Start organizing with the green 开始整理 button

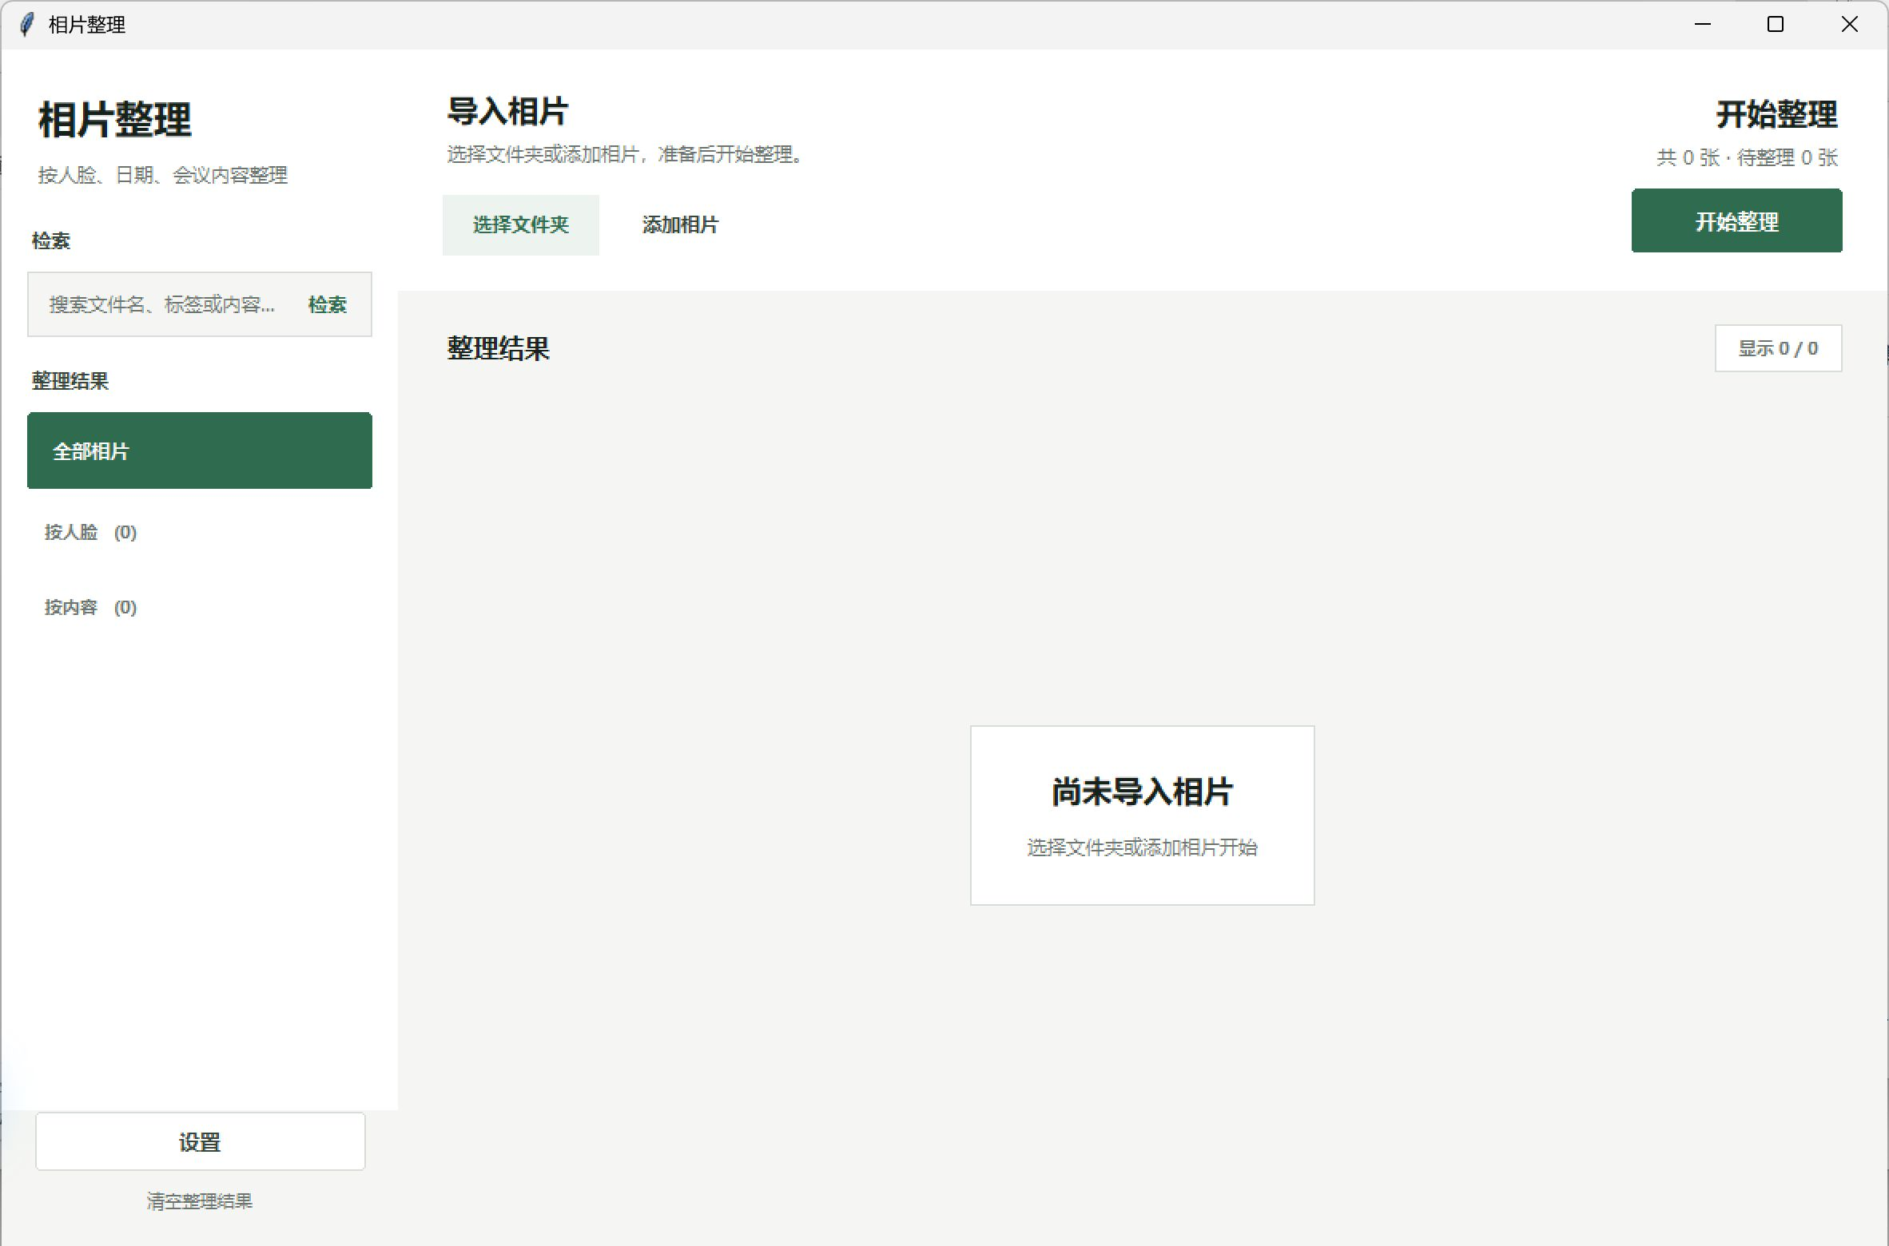[x=1736, y=221]
